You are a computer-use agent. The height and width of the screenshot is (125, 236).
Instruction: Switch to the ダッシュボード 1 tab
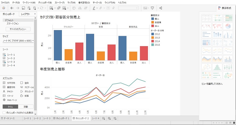61,119
